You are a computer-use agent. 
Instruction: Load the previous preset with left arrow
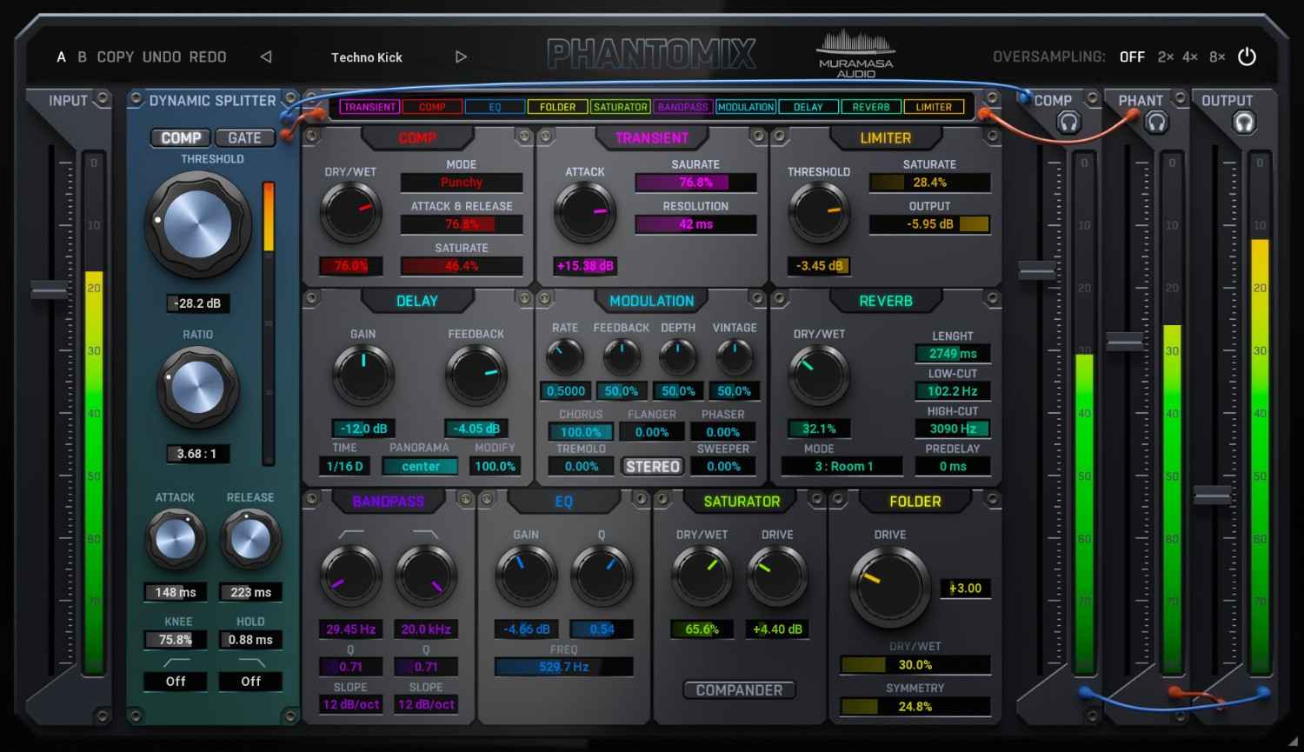[x=266, y=57]
